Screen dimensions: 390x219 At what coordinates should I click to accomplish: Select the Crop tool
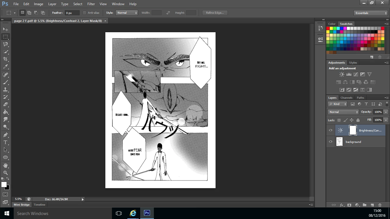[5, 59]
